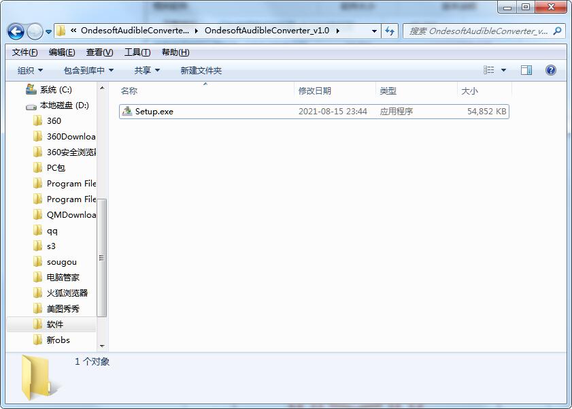
Task: Open the 360 folder in tree
Action: click(x=54, y=120)
